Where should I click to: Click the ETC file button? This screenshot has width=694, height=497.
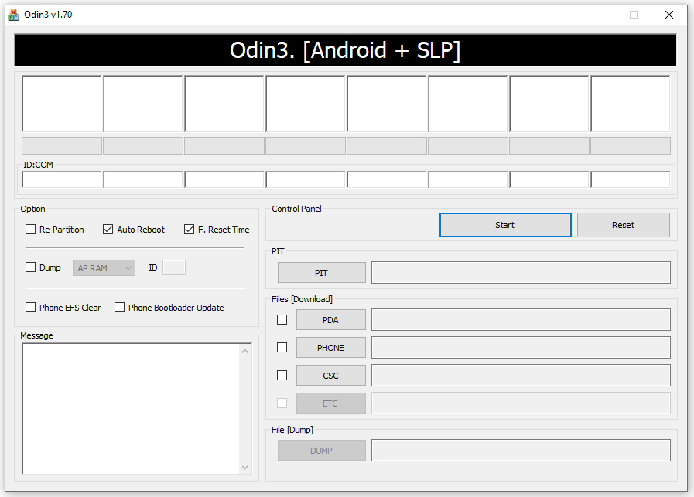(x=330, y=403)
